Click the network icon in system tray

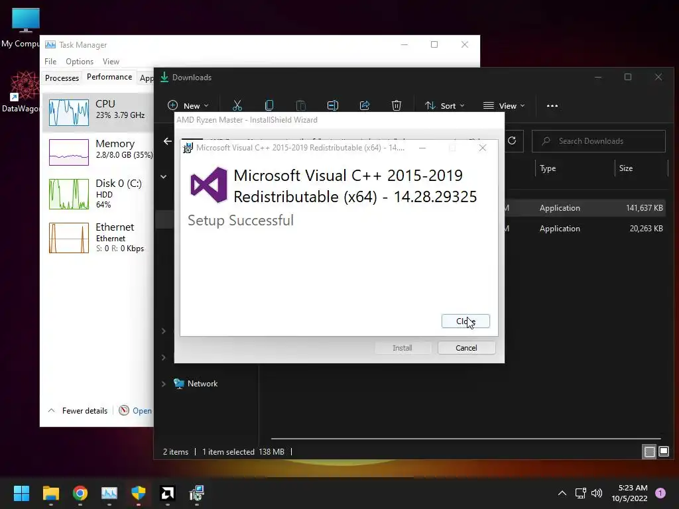[x=581, y=493]
